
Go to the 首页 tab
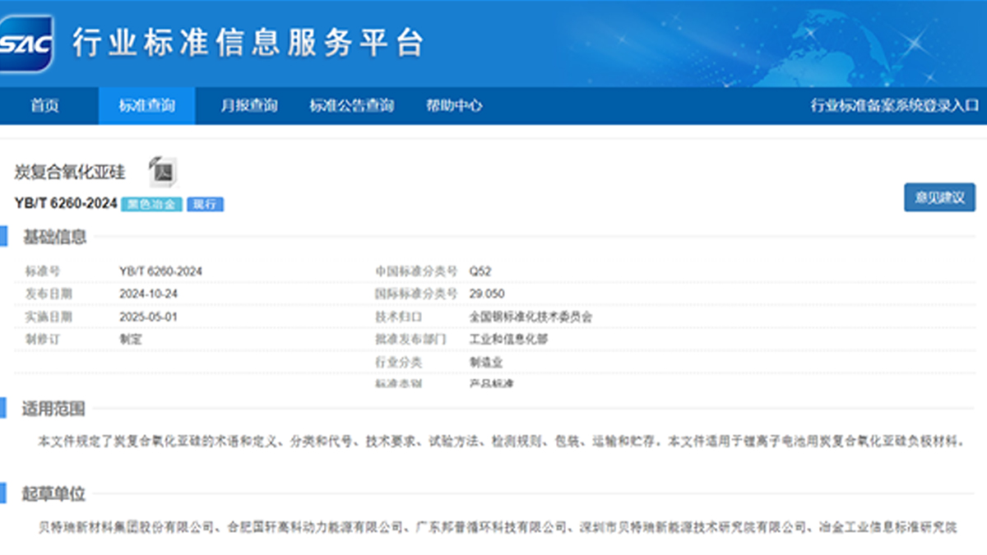click(x=45, y=106)
